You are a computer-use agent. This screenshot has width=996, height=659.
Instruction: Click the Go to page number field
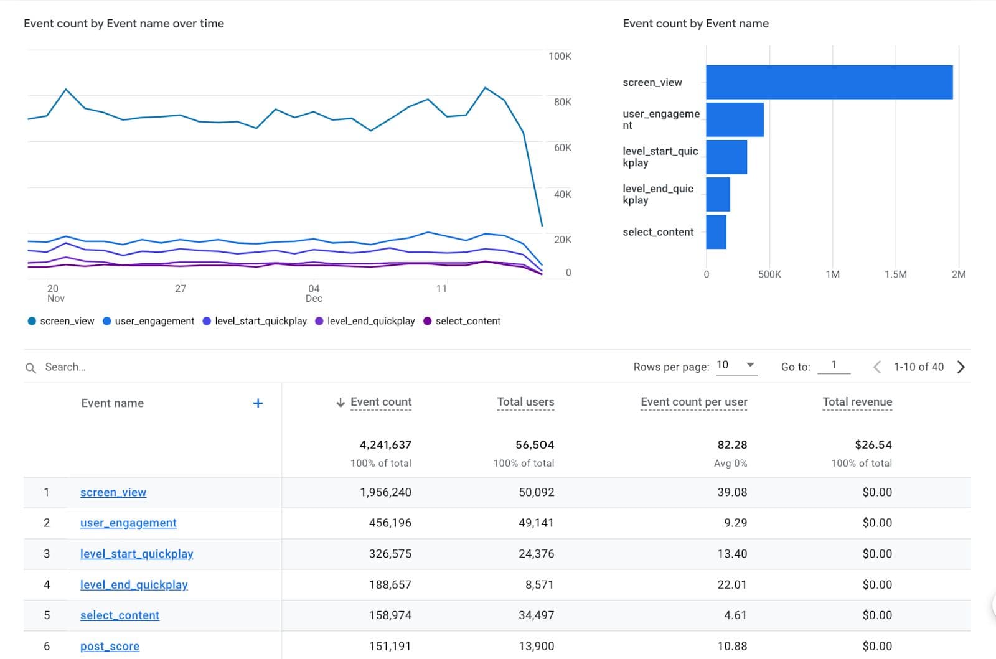click(x=834, y=366)
